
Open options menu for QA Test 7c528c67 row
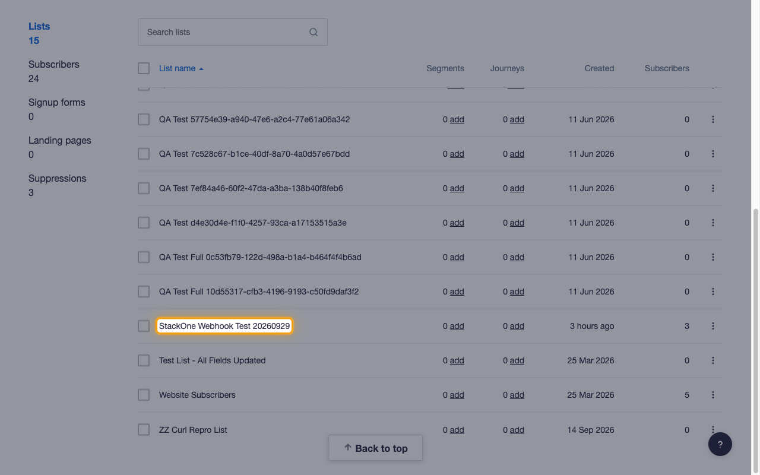click(x=713, y=154)
